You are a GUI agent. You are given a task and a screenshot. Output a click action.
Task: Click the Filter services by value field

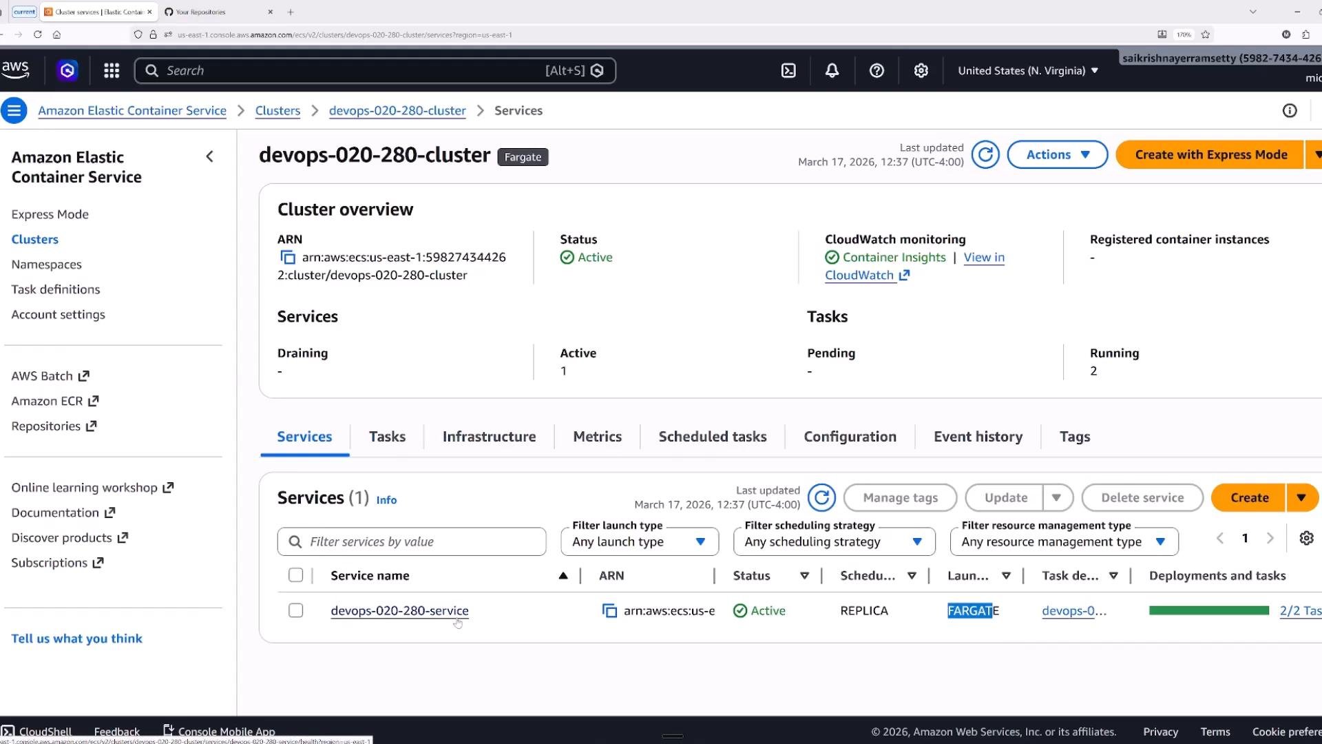(x=412, y=541)
